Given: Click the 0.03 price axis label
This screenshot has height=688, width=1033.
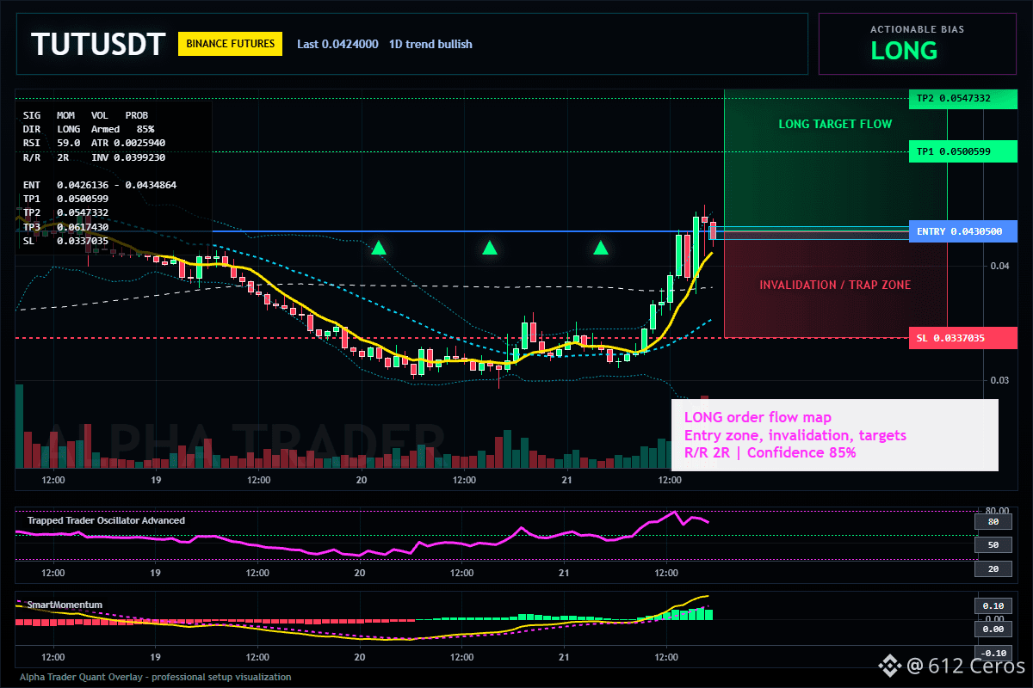Looking at the screenshot, I should 999,379.
